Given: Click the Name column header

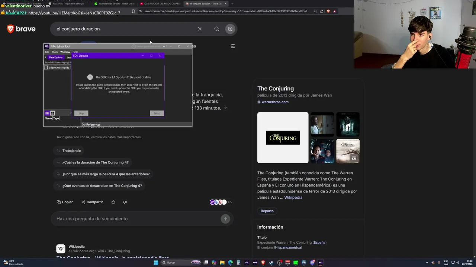Looking at the screenshot, I should coord(48,118).
